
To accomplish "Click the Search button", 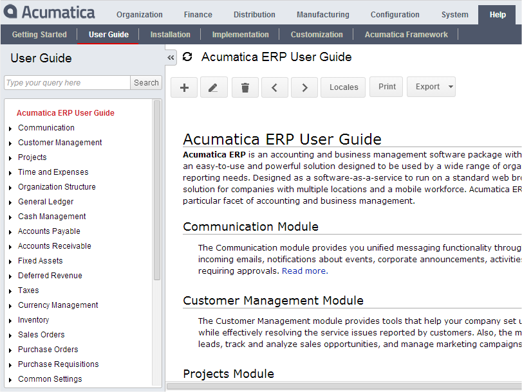I will [x=146, y=82].
